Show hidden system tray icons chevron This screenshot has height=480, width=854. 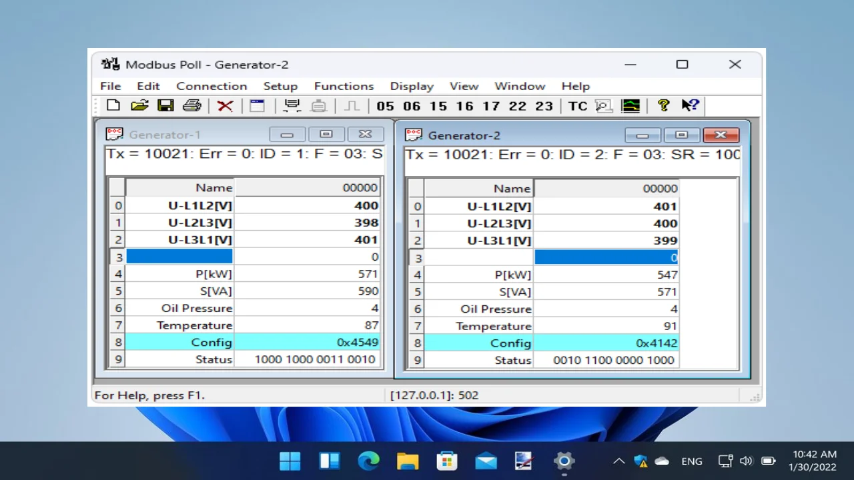[x=618, y=461]
